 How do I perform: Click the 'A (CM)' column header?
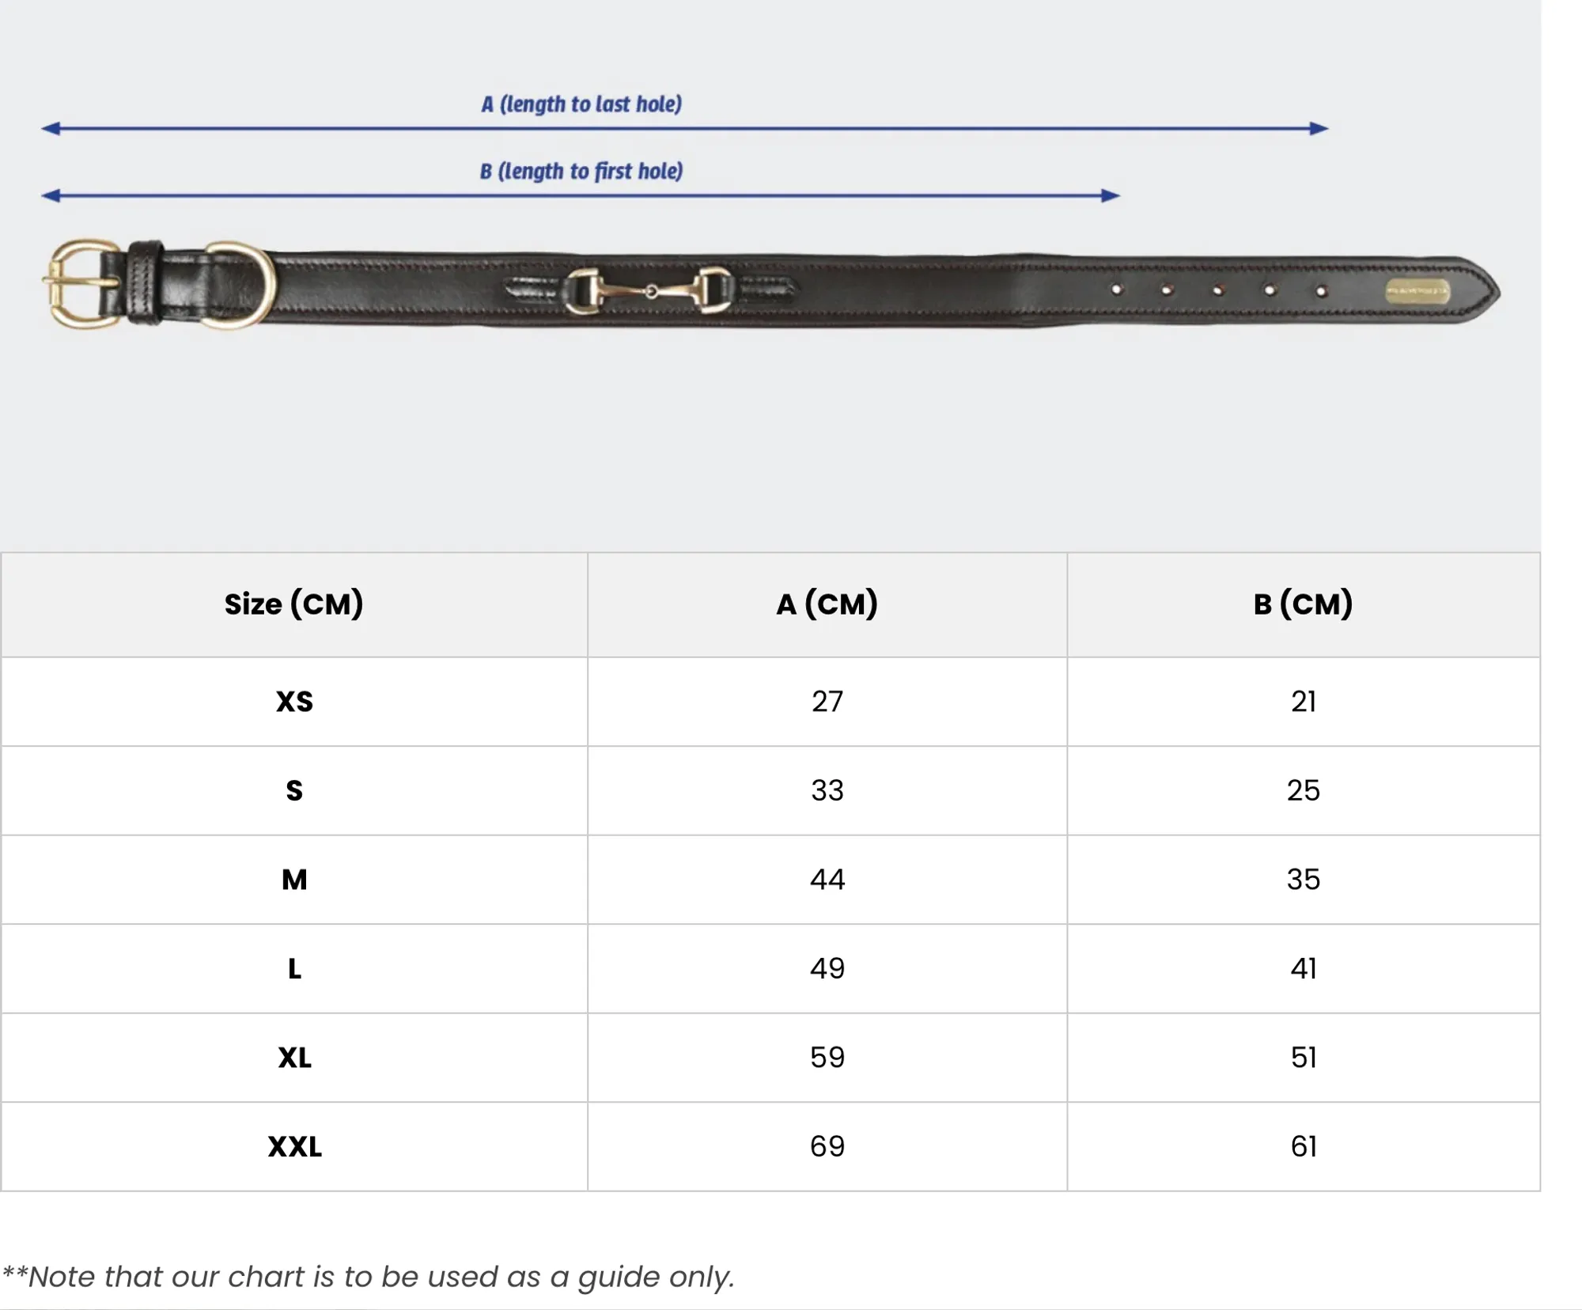tap(827, 604)
